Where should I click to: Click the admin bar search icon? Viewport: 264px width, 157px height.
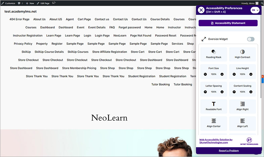point(262,3)
